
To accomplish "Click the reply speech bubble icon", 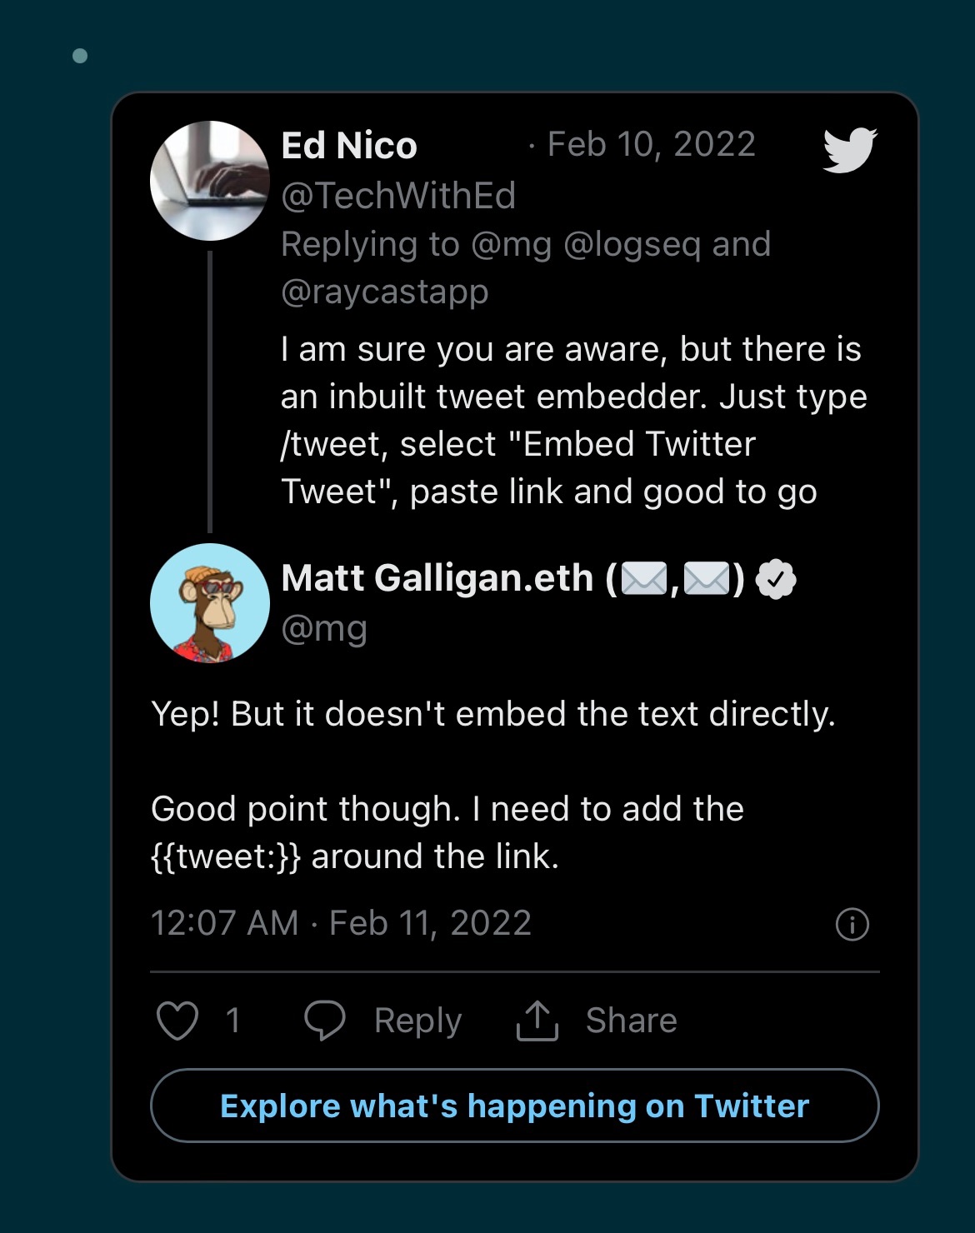I will 324,1021.
